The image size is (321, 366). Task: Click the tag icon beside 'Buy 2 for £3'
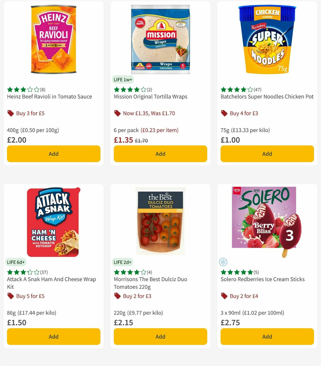click(117, 296)
